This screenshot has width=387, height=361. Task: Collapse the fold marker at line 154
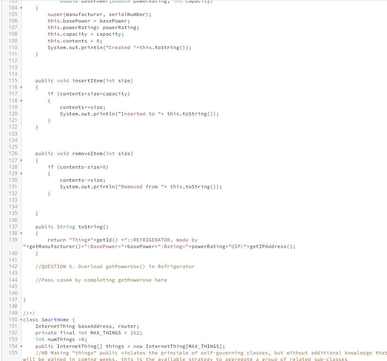[21, 346]
